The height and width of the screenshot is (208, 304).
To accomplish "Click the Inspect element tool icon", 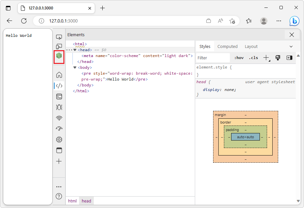I will point(59,37).
